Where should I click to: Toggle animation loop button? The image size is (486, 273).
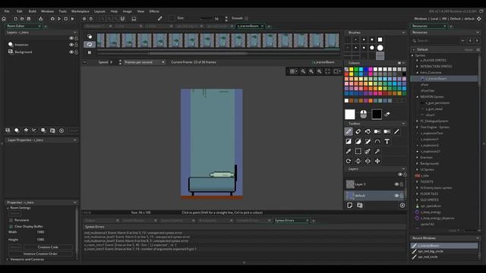click(x=90, y=45)
